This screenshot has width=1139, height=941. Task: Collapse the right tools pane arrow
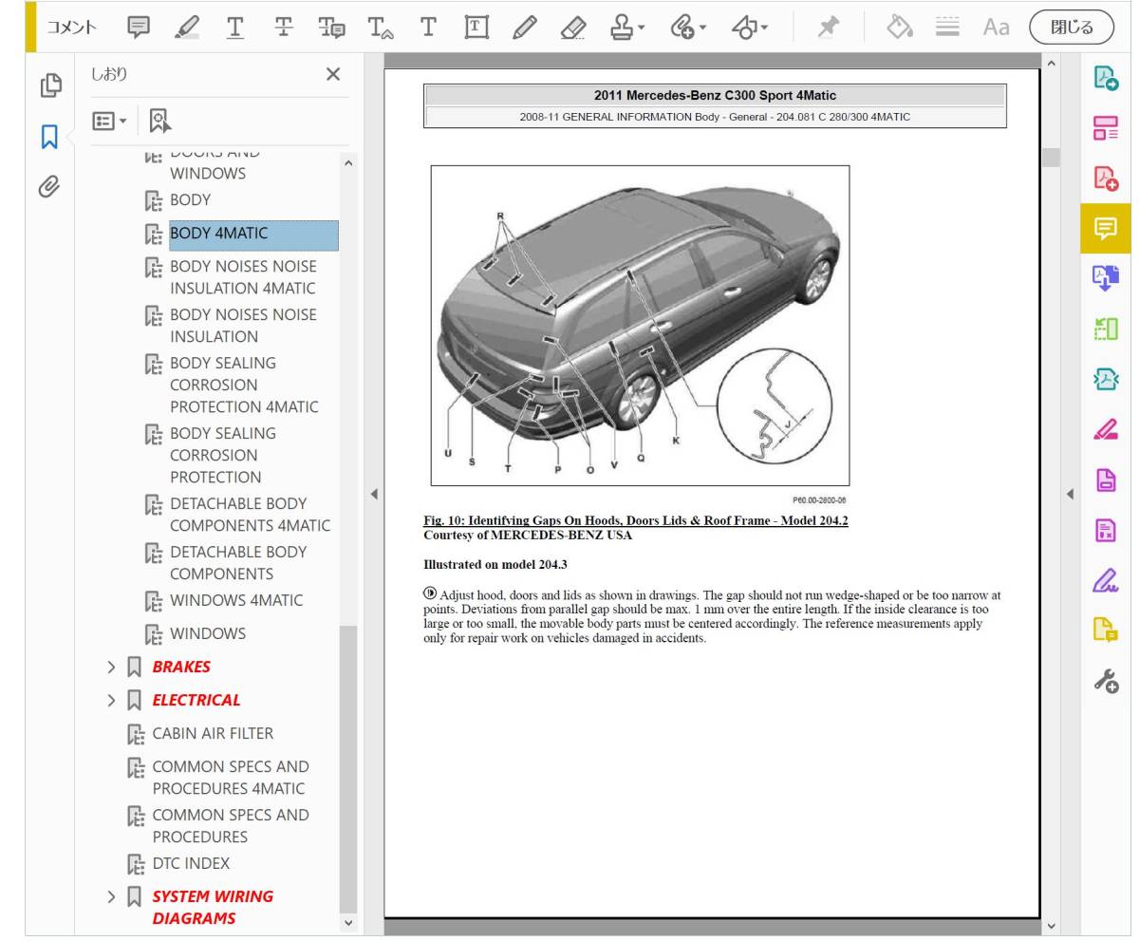[1070, 494]
